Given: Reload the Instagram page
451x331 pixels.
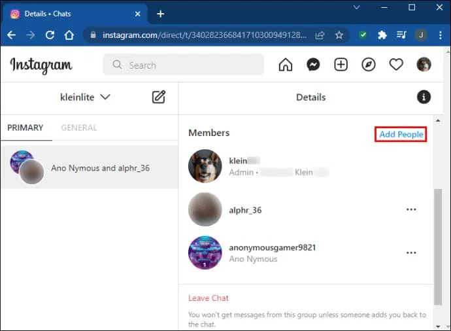Looking at the screenshot, I should pos(50,35).
